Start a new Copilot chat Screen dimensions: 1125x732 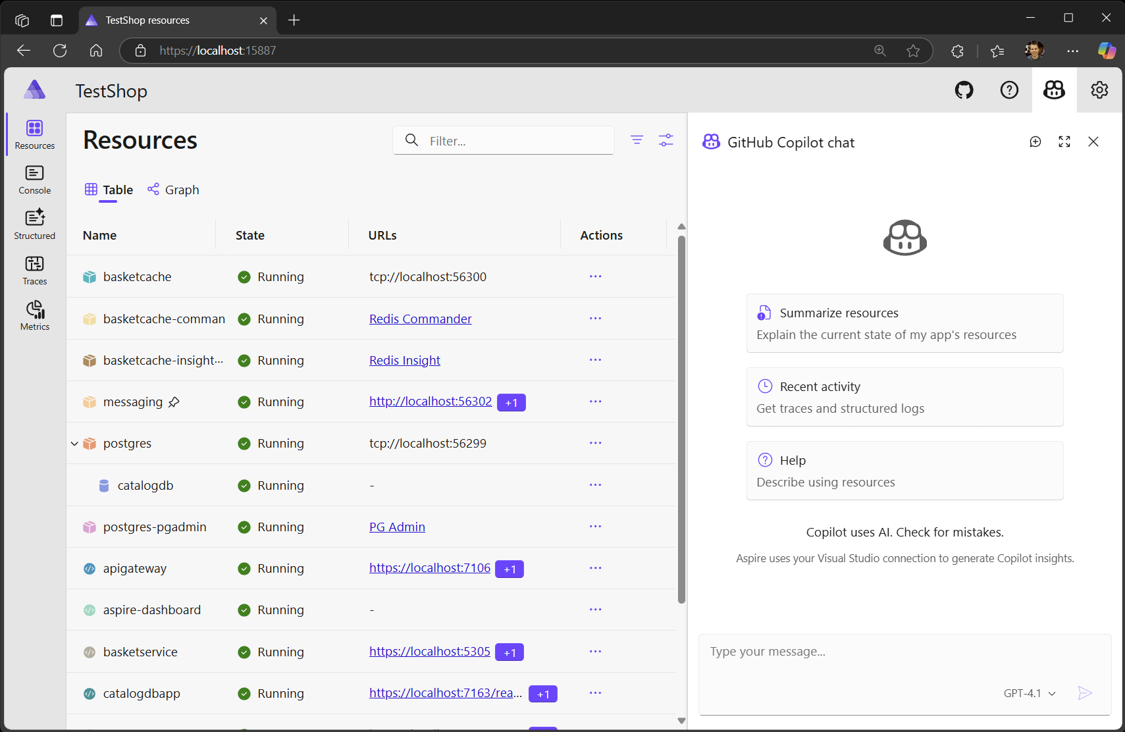[1035, 142]
